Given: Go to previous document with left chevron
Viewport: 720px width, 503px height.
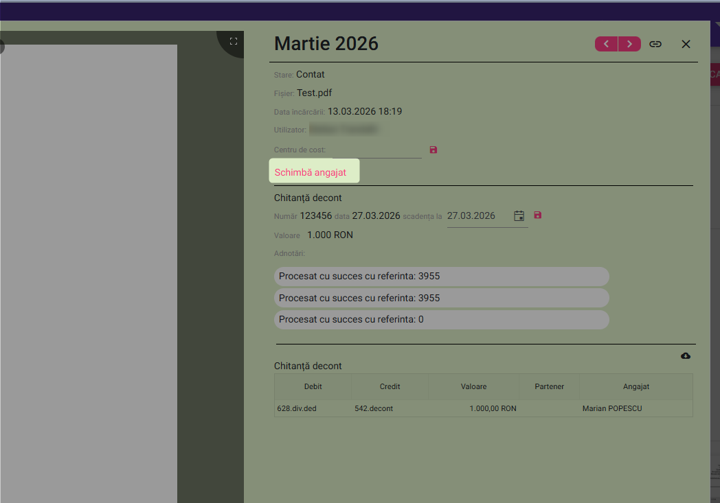Looking at the screenshot, I should click(x=606, y=44).
